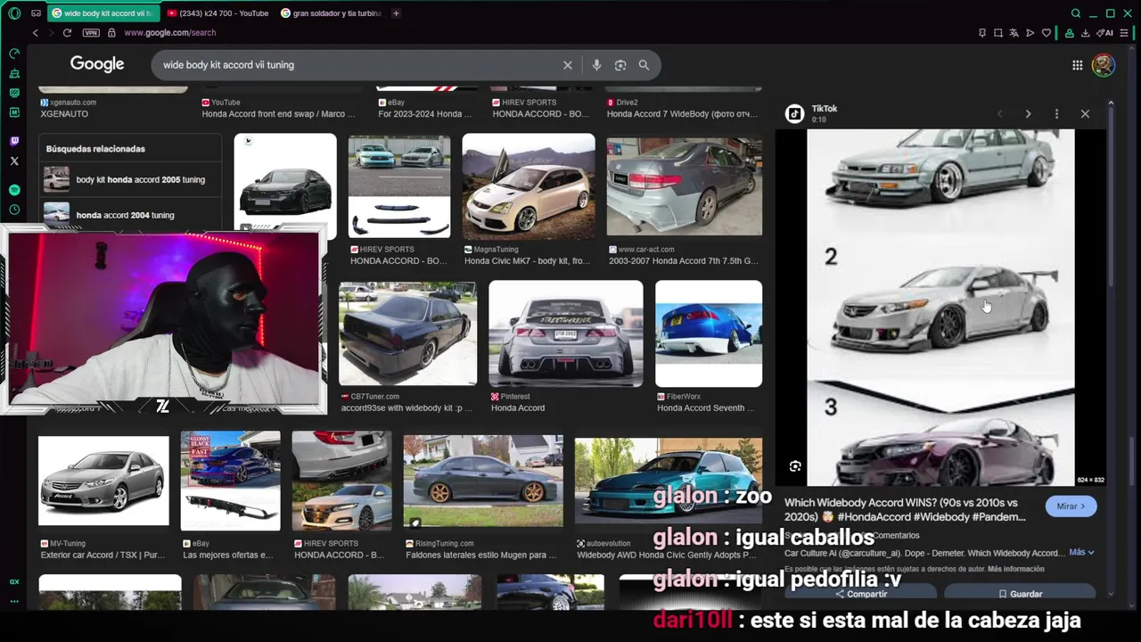Open the player icon in address bar
The image size is (1141, 642).
click(1030, 33)
